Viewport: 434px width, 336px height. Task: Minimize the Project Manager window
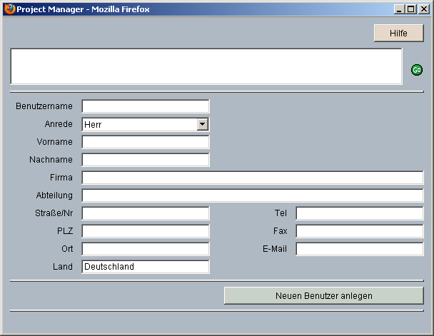[x=399, y=9]
